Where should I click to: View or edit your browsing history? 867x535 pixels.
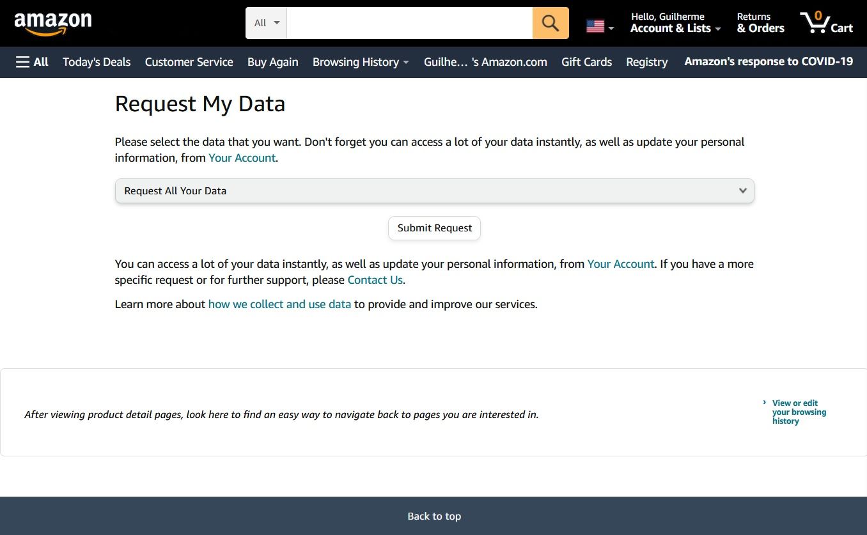point(799,412)
